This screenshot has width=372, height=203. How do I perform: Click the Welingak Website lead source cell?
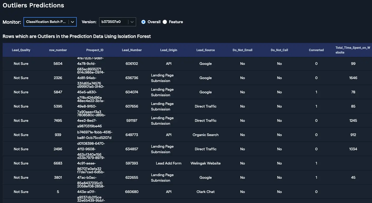click(206, 163)
